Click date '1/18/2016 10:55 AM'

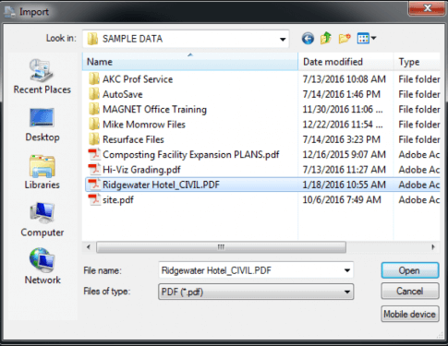[345, 185]
